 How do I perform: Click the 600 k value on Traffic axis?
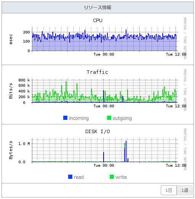pos(24,86)
